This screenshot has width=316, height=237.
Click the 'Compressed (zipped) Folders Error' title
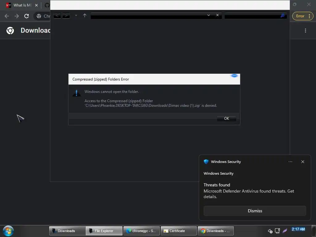(101, 79)
